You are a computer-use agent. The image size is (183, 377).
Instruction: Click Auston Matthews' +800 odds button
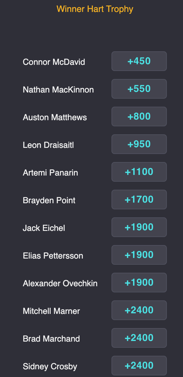139,117
